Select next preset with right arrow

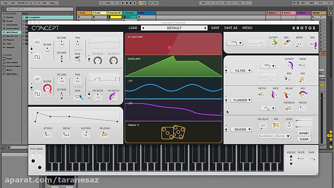[205, 28]
